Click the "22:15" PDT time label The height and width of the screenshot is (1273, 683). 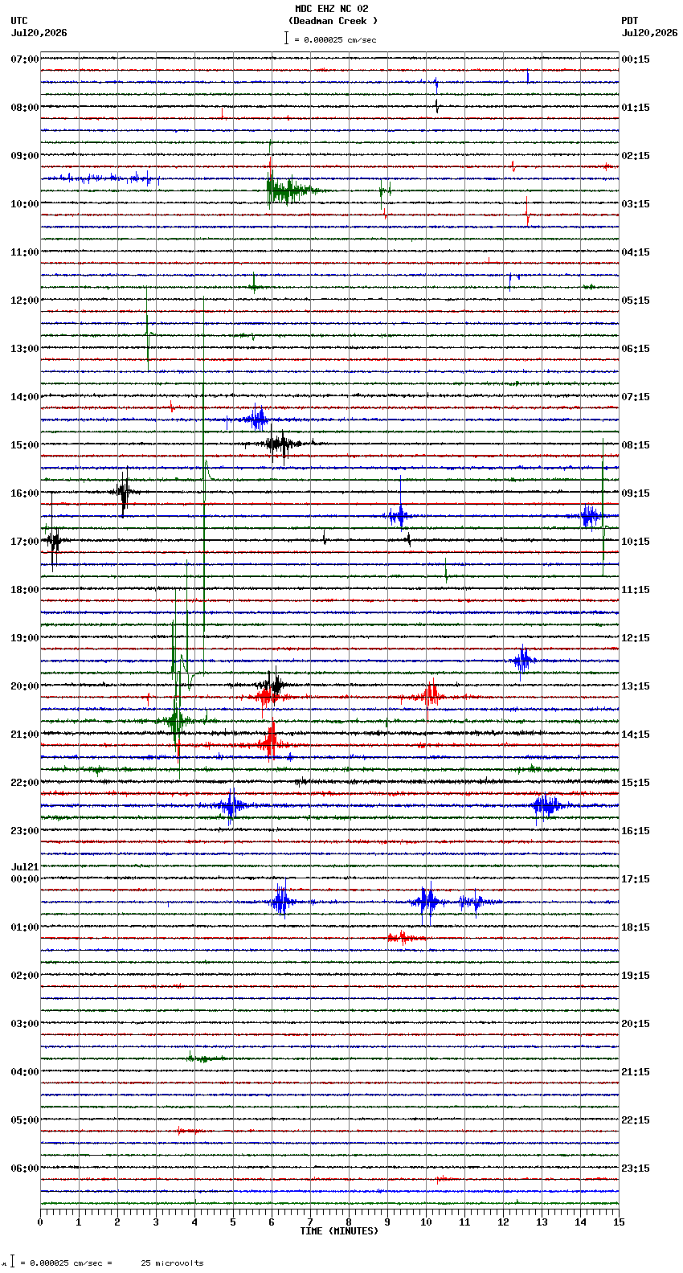pyautogui.click(x=636, y=1120)
